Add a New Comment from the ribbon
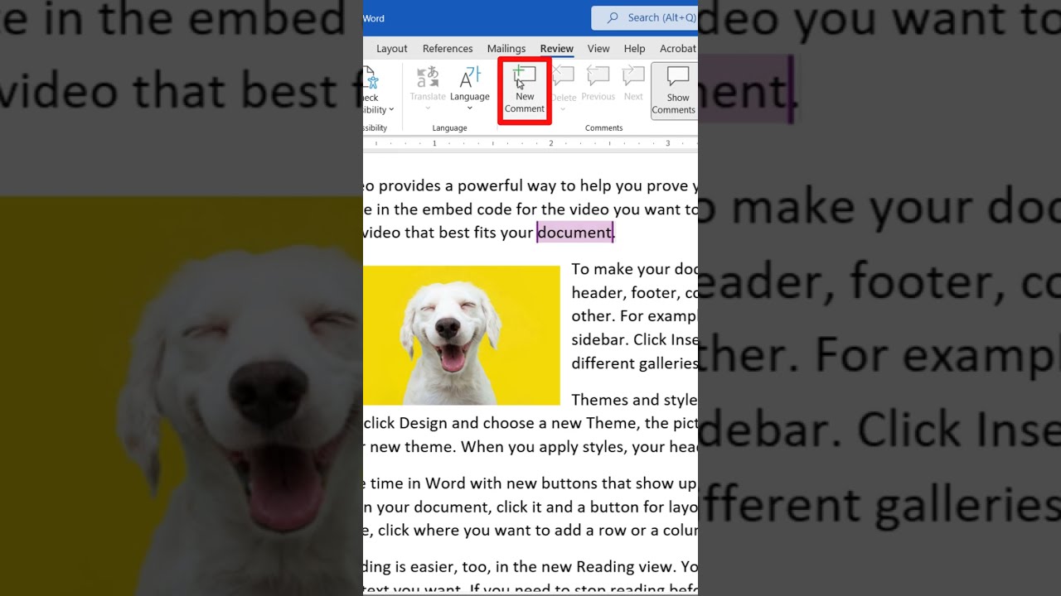This screenshot has width=1061, height=596. 525,91
